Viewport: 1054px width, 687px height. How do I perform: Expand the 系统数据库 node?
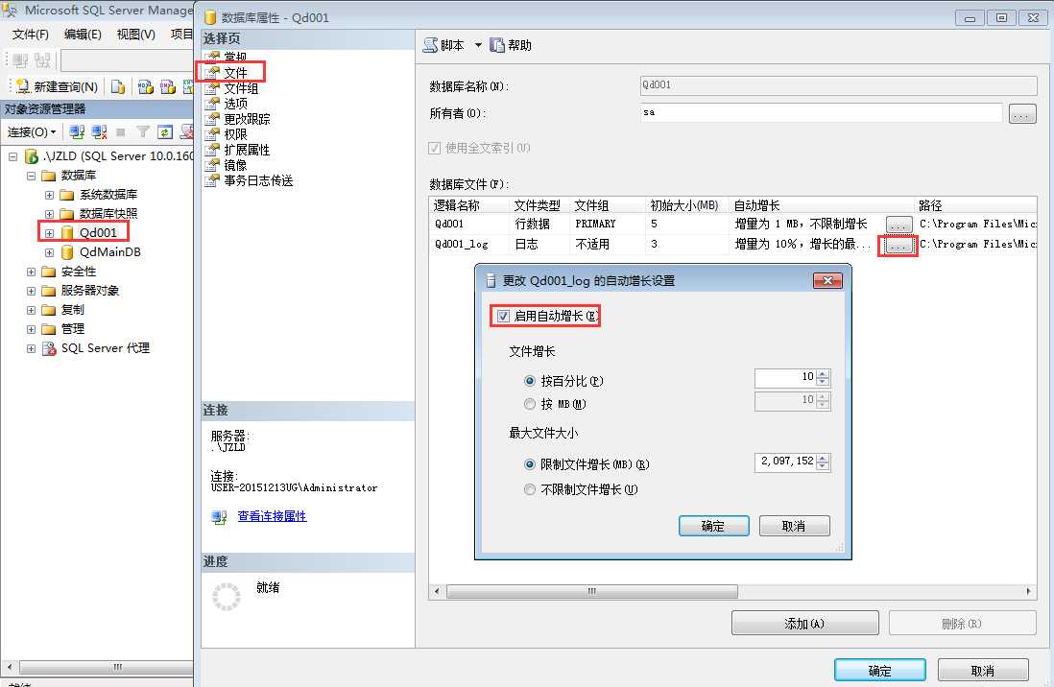[x=49, y=195]
